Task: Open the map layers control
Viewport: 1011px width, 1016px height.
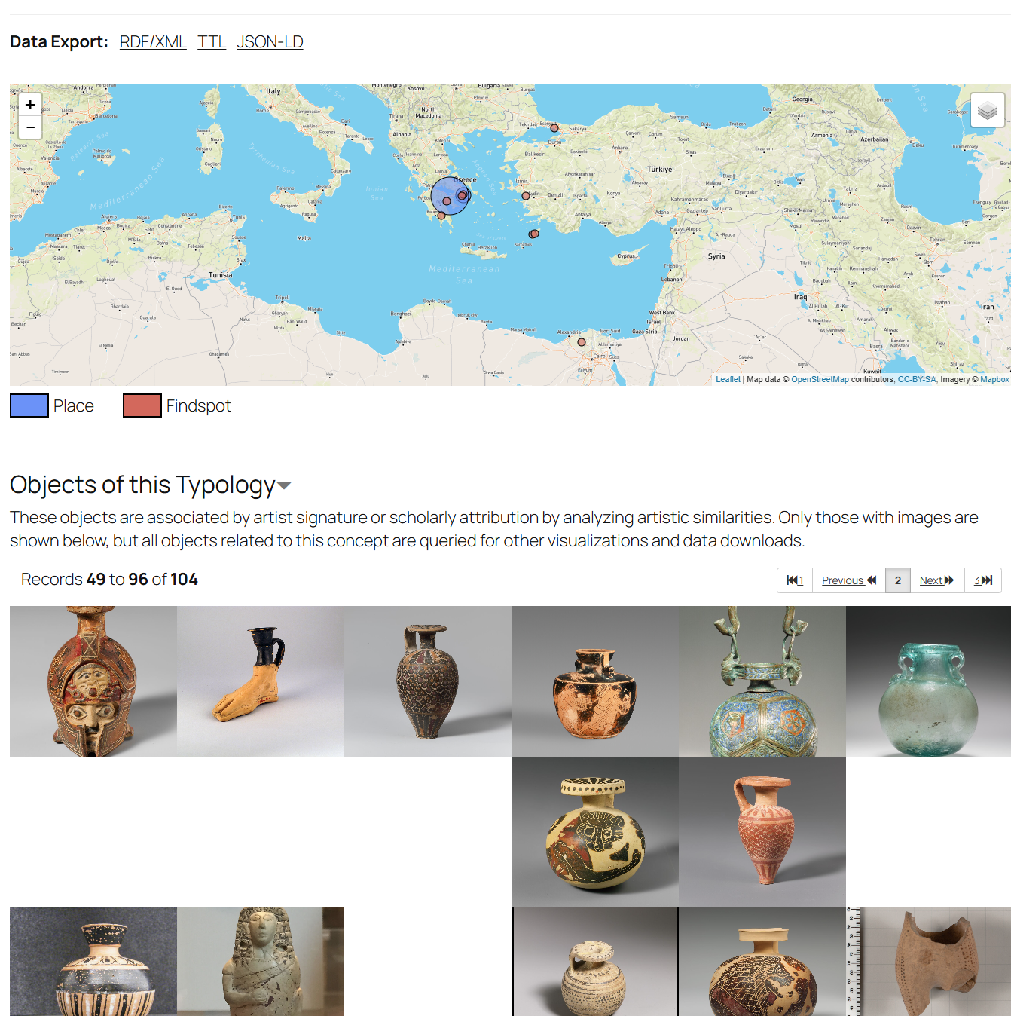Action: (x=987, y=111)
